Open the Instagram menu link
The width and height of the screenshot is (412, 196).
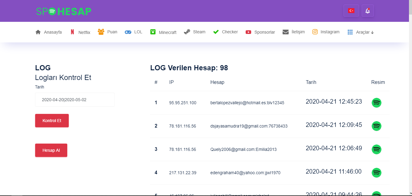326,32
